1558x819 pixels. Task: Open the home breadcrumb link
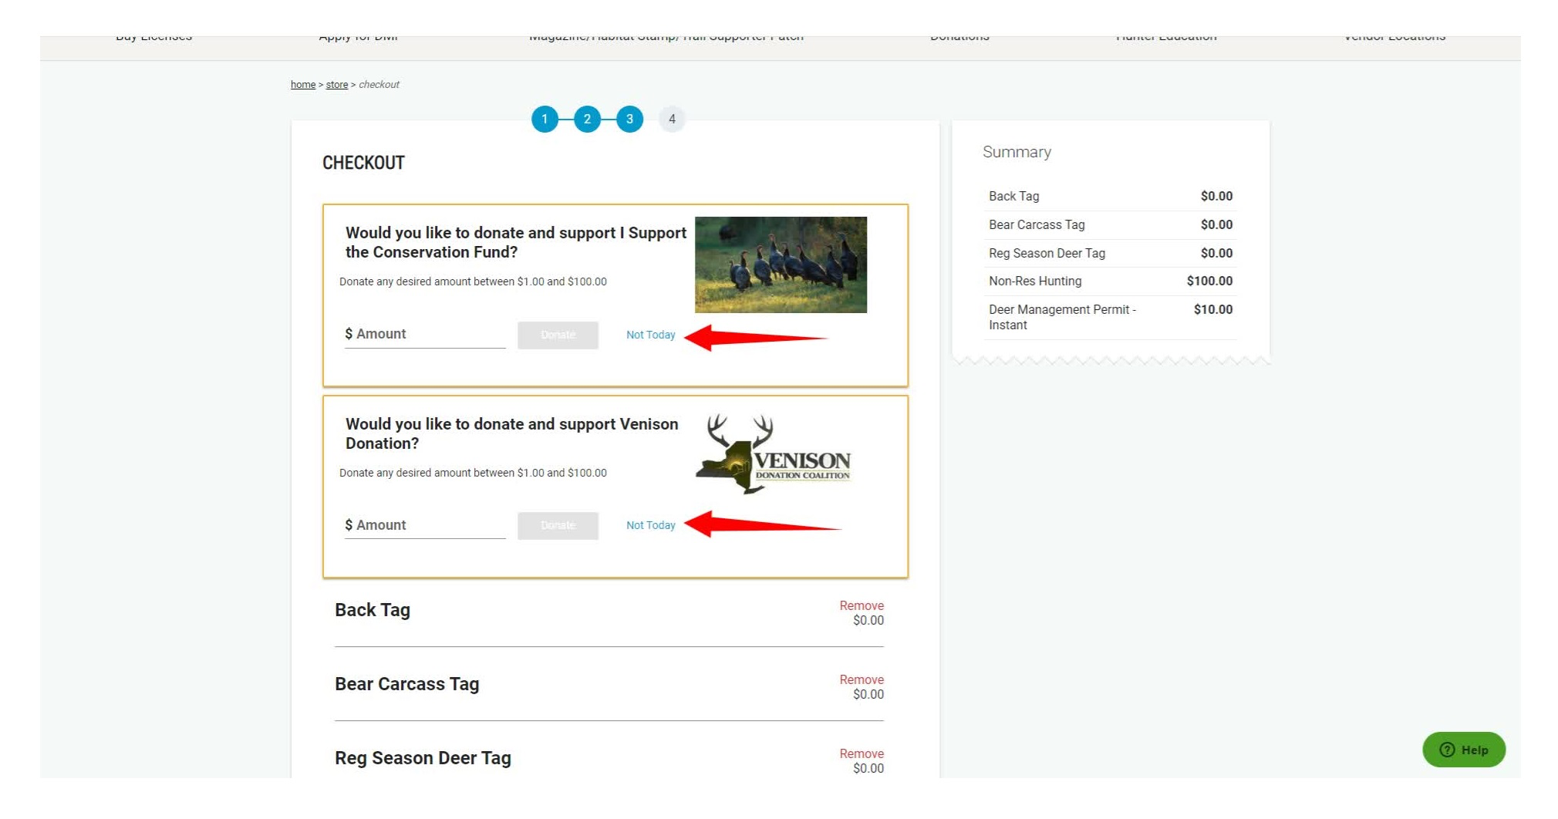point(303,85)
